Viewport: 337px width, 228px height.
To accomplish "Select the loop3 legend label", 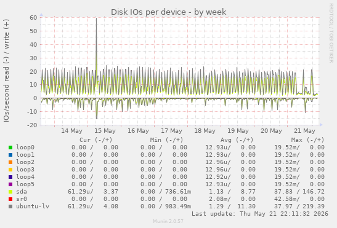I will click(25, 170).
